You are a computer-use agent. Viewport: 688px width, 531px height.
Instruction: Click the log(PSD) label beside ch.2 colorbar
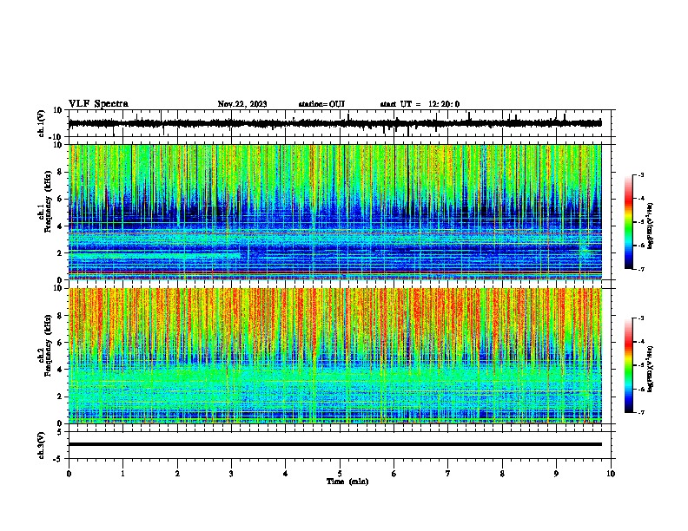[x=651, y=369]
